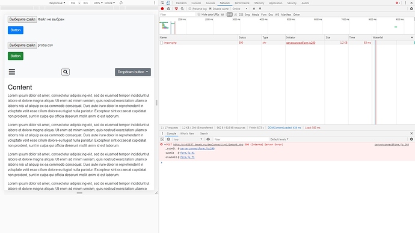Click the red record network log icon
This screenshot has height=233, width=415.
162,9
